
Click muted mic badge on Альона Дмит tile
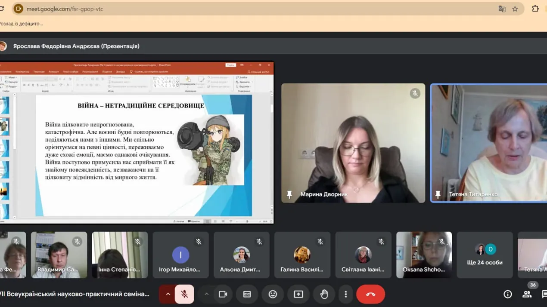point(259,242)
